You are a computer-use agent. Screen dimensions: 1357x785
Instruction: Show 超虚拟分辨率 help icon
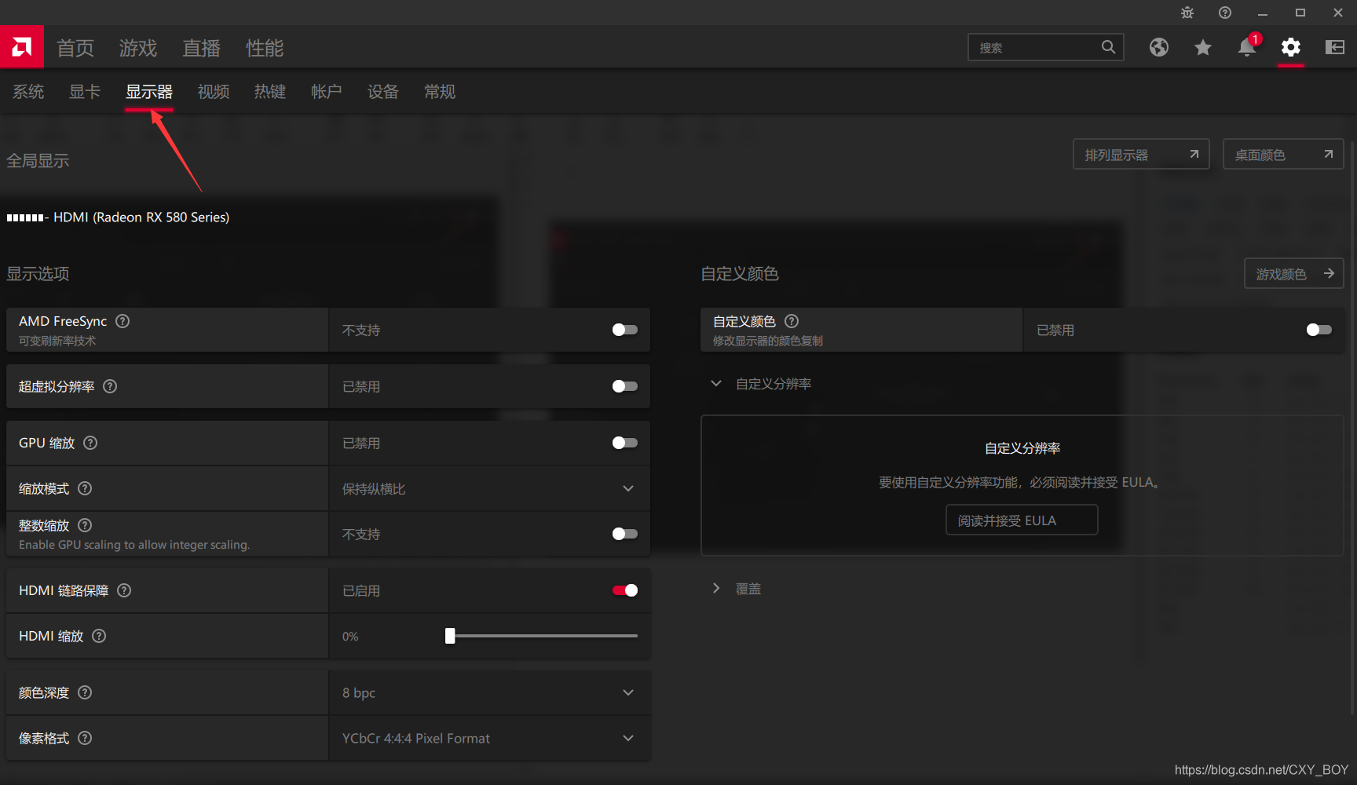coord(110,386)
